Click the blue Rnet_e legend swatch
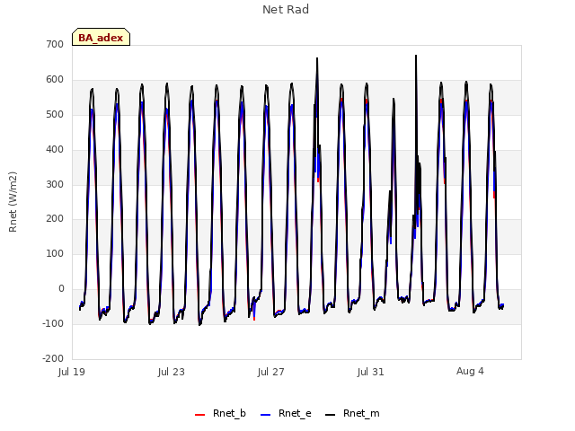This screenshot has width=575, height=431. (x=266, y=415)
